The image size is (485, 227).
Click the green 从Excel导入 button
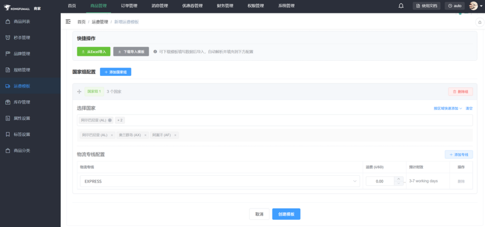[93, 51]
